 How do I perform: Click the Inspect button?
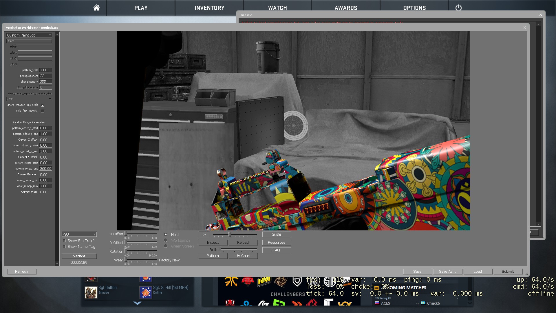click(x=213, y=243)
